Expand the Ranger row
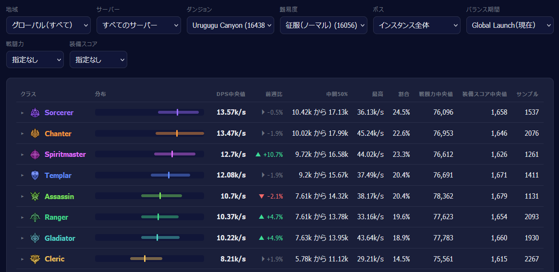 23,217
